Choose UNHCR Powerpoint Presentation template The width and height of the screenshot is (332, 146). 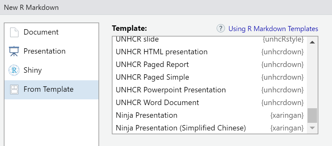point(171,90)
